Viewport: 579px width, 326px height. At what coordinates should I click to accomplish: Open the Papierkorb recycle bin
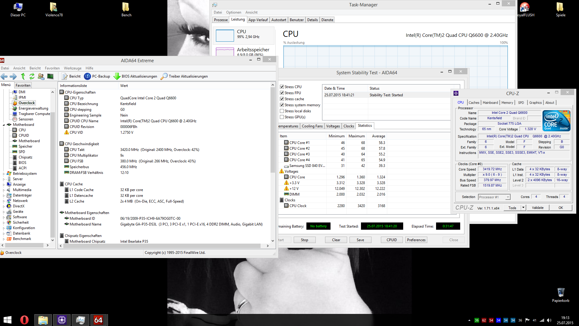point(561,295)
